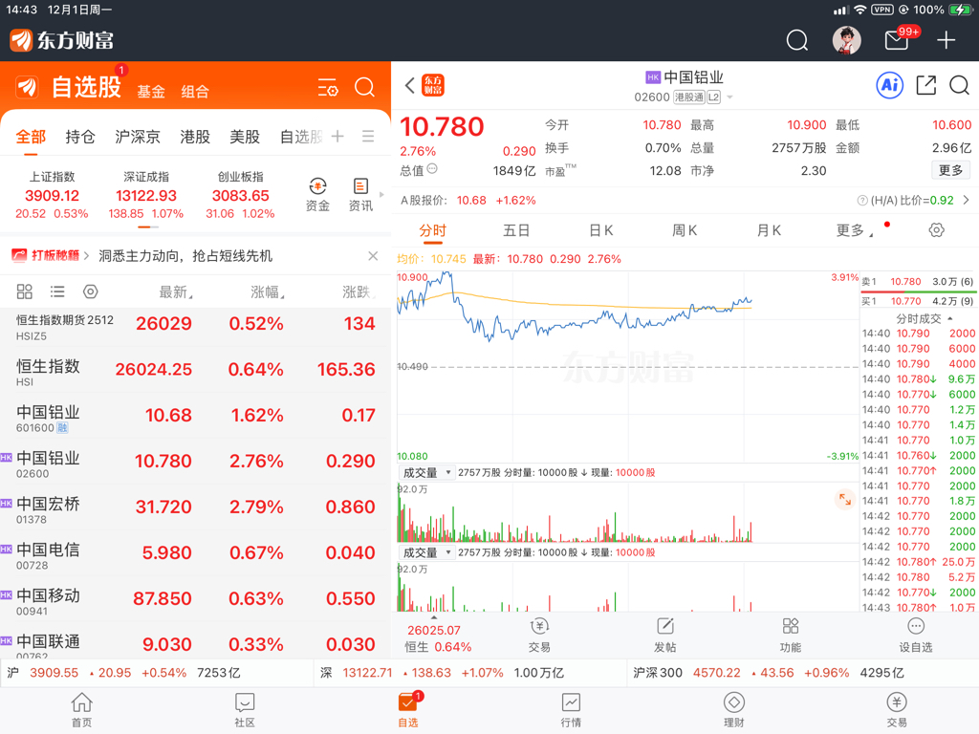This screenshot has width=979, height=734.
Task: Open 社区 community in bottom navigation
Action: [245, 710]
